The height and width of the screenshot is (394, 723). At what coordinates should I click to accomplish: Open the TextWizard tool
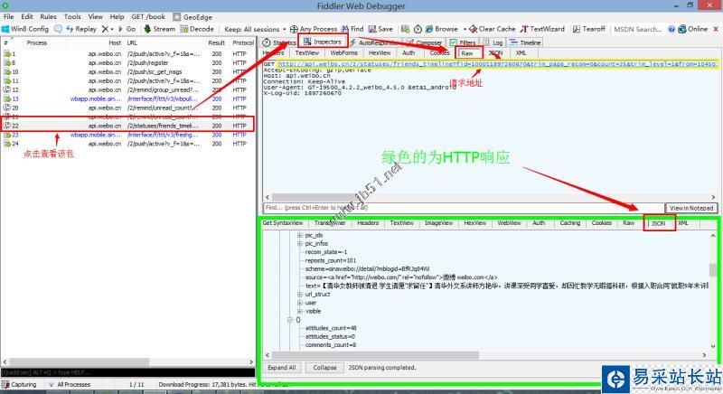point(543,29)
